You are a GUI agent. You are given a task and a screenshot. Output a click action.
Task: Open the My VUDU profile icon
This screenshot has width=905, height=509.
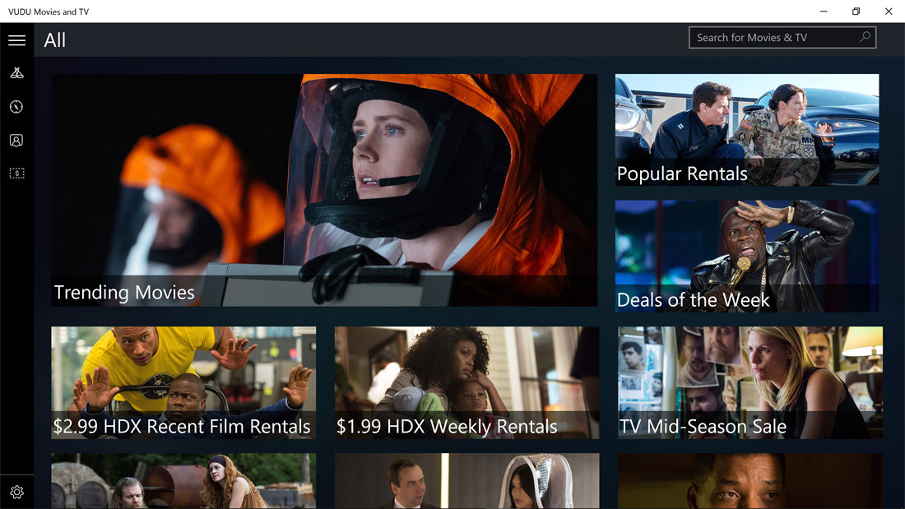[x=16, y=141]
